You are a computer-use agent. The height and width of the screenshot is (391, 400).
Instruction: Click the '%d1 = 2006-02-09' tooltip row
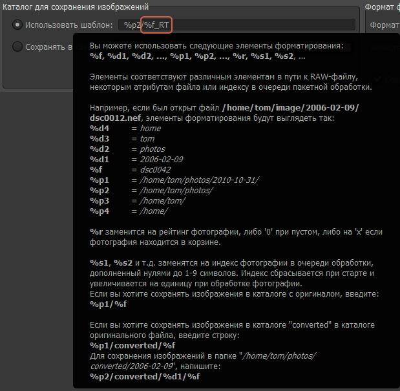[x=136, y=160]
